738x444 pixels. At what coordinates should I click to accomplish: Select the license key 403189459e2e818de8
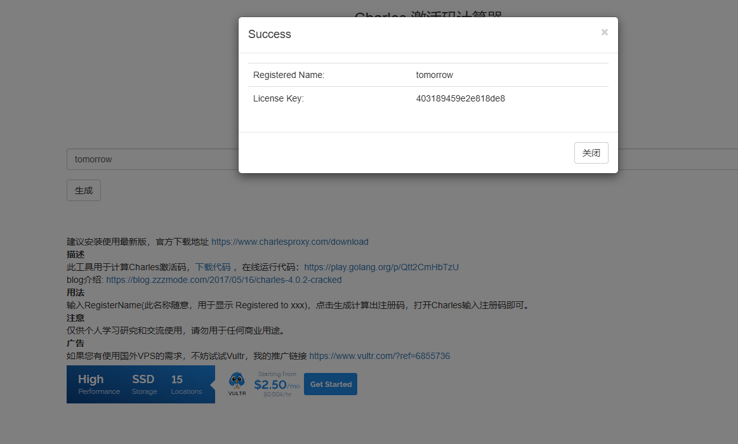(x=460, y=98)
